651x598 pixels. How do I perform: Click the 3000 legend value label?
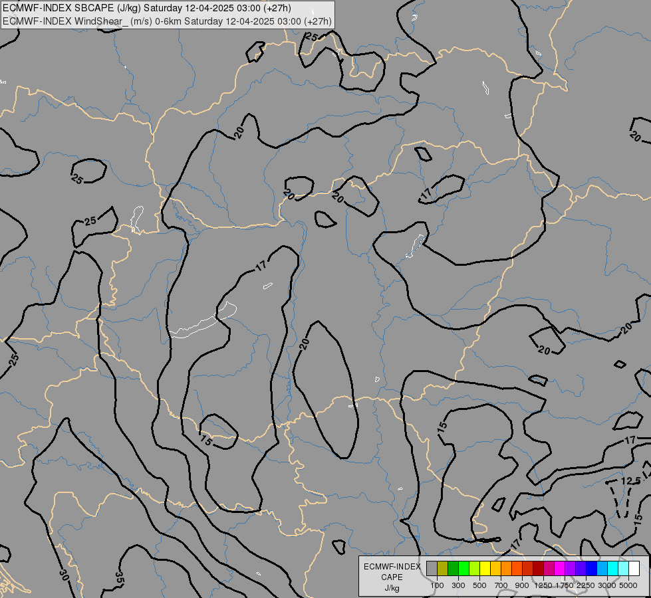[607, 585]
